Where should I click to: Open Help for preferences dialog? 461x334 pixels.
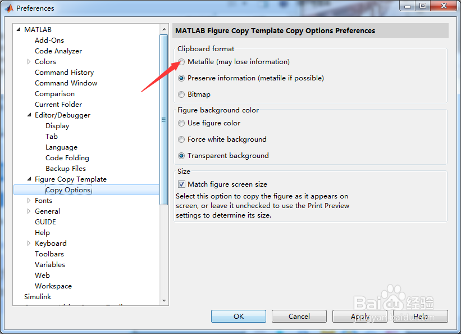point(421,317)
